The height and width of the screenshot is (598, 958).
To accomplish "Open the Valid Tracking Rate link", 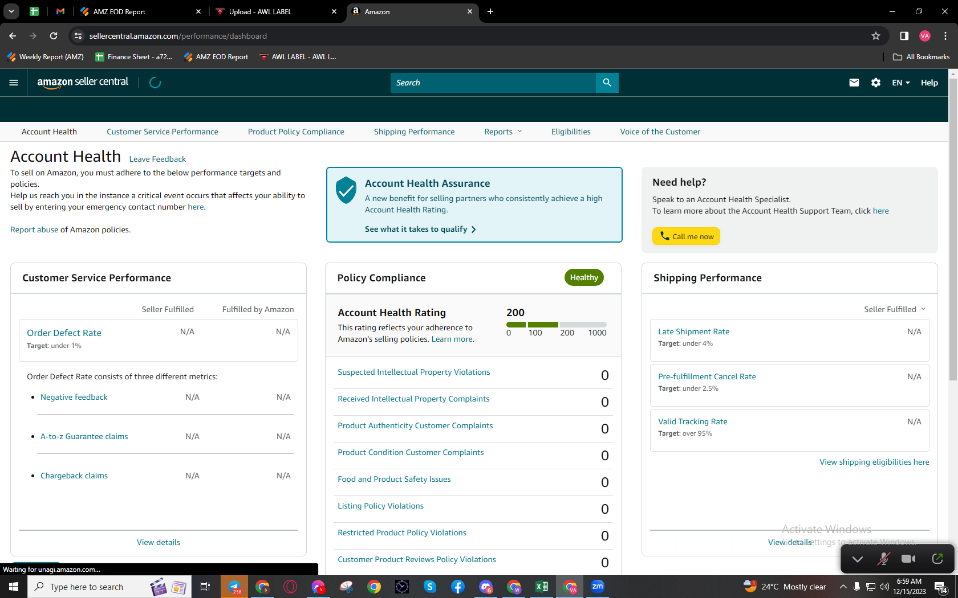I will (x=693, y=421).
